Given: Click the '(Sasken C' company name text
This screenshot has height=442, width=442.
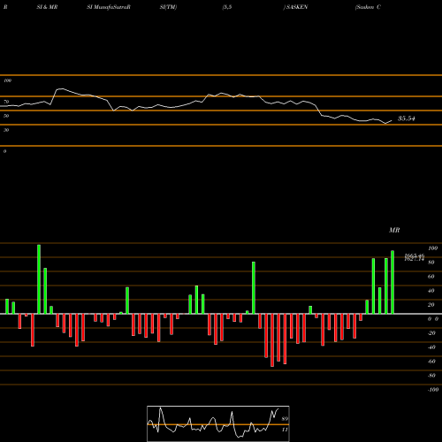Looking at the screenshot, I should 368,7.
